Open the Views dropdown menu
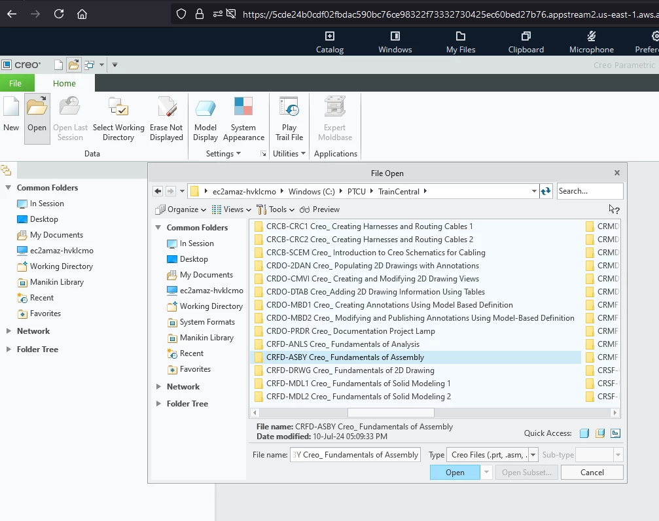The width and height of the screenshot is (659, 521). click(232, 209)
